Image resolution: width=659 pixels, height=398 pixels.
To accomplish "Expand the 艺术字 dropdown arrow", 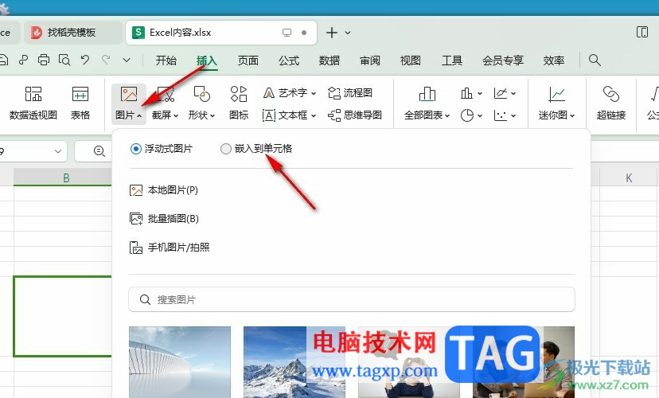I will click(314, 93).
